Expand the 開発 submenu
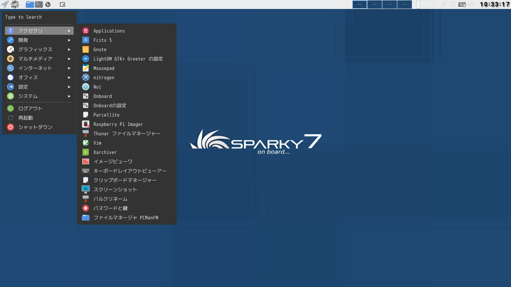Screen dimensions: 511x287 pos(39,40)
